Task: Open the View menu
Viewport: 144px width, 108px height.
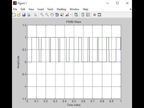Action: tap(31, 9)
